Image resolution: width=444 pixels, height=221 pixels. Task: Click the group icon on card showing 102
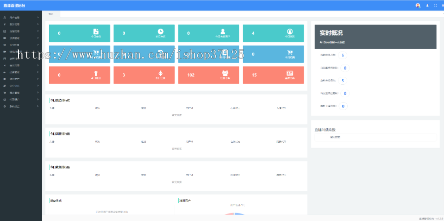tap(225, 73)
